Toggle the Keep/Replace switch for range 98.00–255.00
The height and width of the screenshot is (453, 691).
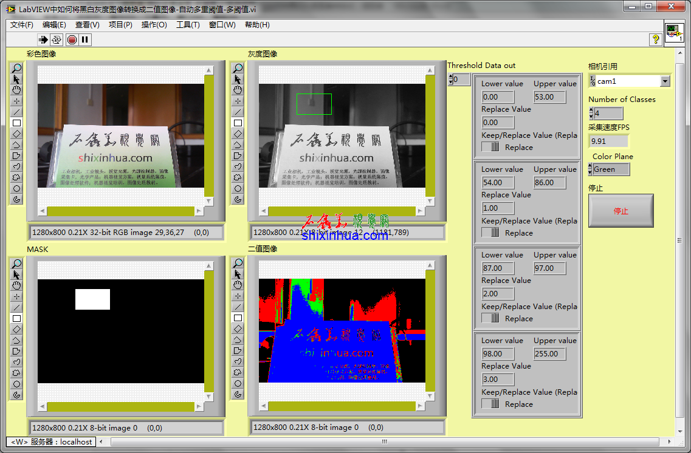[x=490, y=404]
